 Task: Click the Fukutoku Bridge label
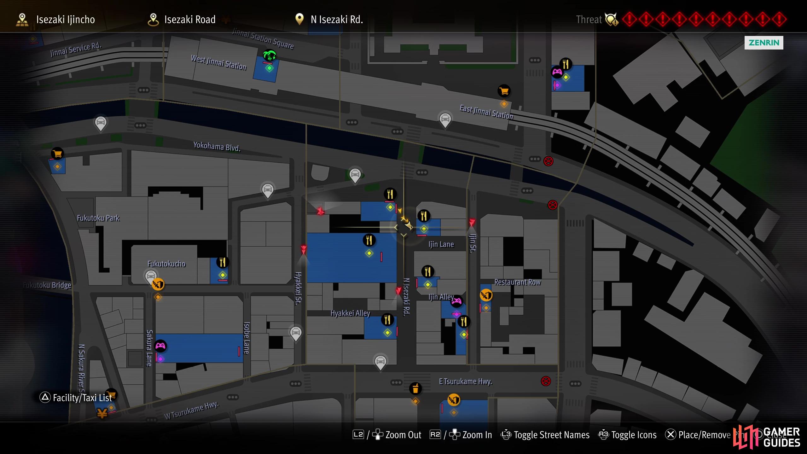[47, 285]
